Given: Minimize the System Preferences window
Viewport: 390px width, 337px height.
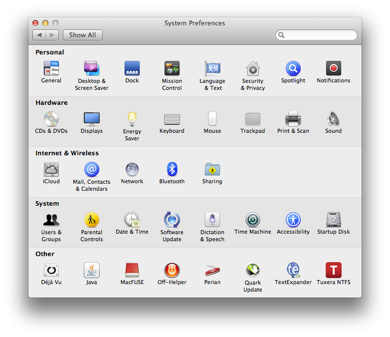Looking at the screenshot, I should (x=45, y=23).
